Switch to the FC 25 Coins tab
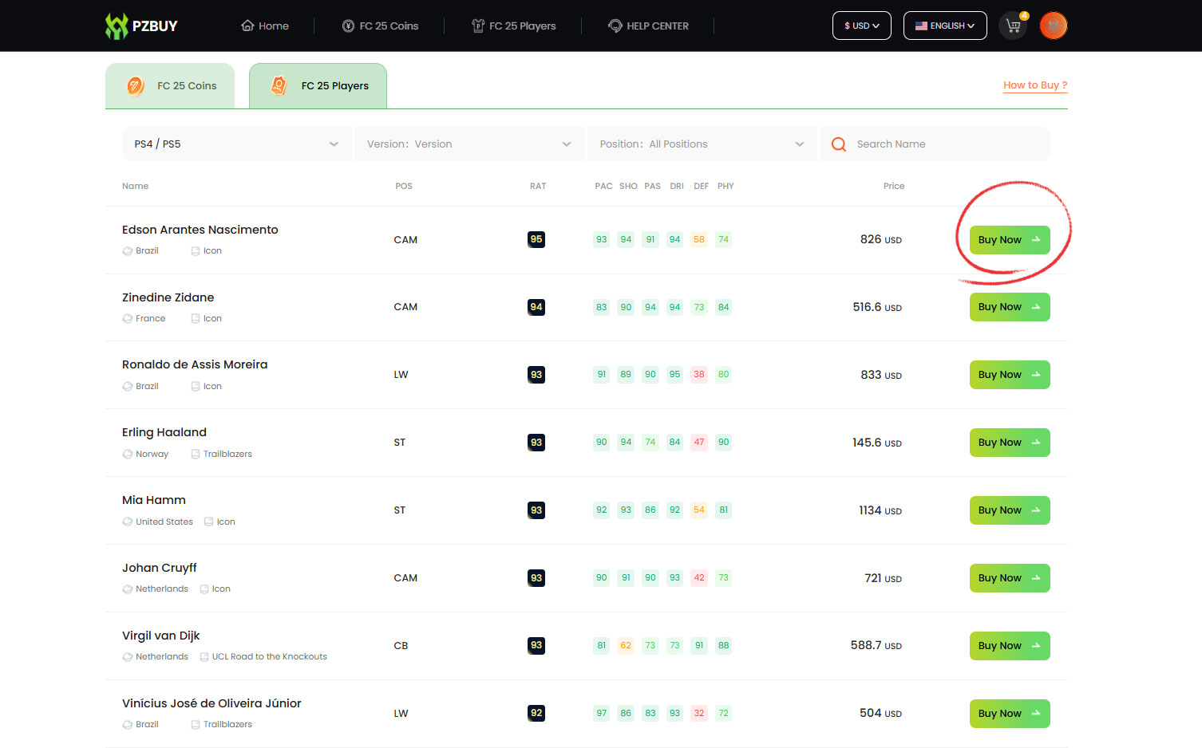 [x=170, y=86]
